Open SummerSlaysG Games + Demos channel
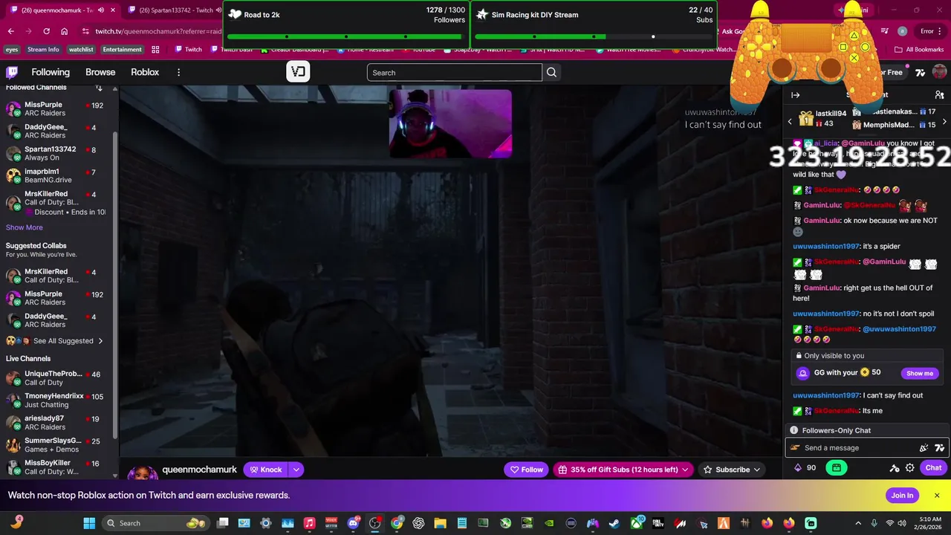Image resolution: width=951 pixels, height=535 pixels. click(56, 444)
